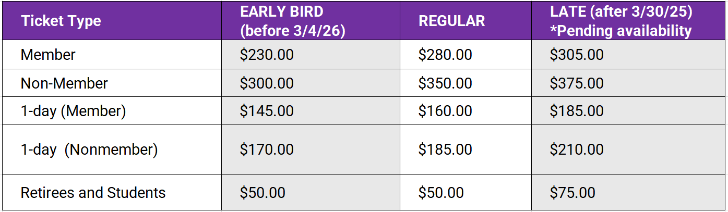Select the $305.00 Member late price
The width and height of the screenshot is (728, 212).
click(577, 55)
